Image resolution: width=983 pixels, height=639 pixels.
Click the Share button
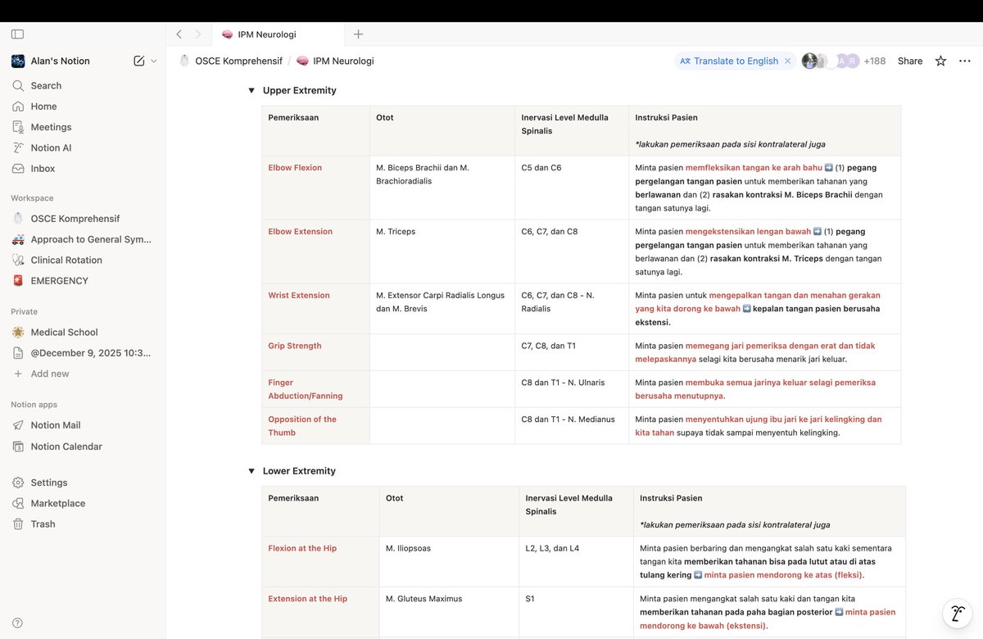coord(910,61)
